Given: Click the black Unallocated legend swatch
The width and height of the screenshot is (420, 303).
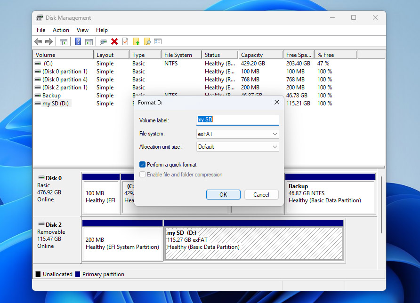Looking at the screenshot, I should coord(38,274).
